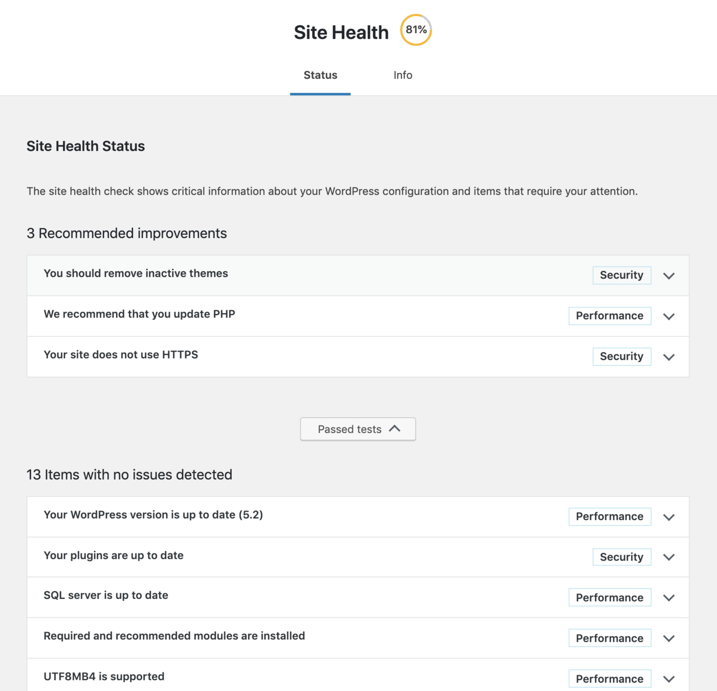The height and width of the screenshot is (691, 717).
Task: Expand the WordPress version up to date chevron
Action: (x=669, y=517)
